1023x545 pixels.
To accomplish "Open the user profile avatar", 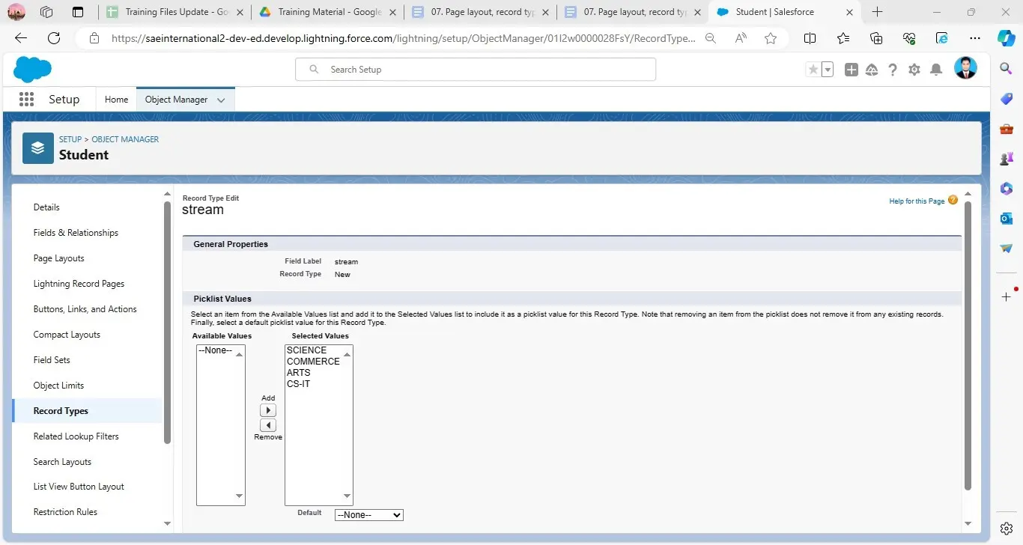I will 965,69.
